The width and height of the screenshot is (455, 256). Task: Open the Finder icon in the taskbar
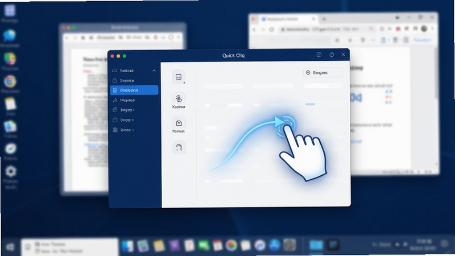[127, 246]
